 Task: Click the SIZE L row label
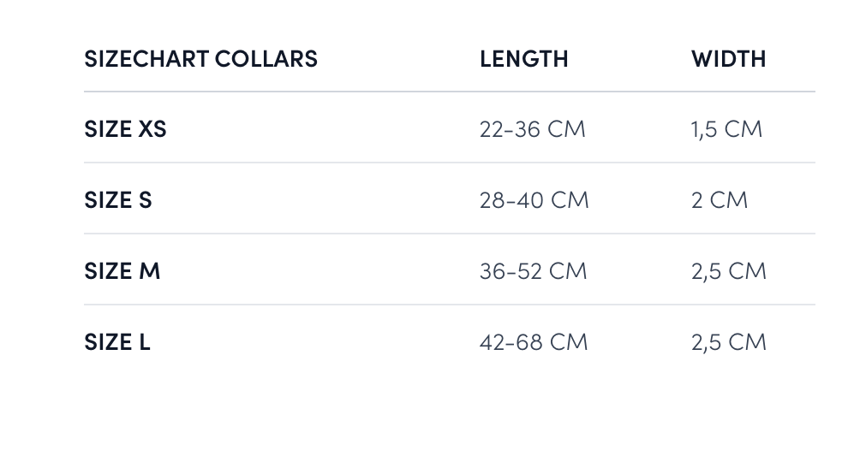(117, 342)
